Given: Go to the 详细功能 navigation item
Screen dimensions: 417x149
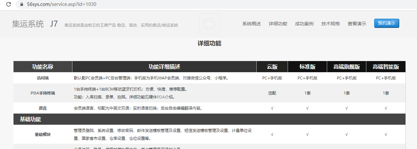Looking at the screenshot, I should [x=278, y=24].
